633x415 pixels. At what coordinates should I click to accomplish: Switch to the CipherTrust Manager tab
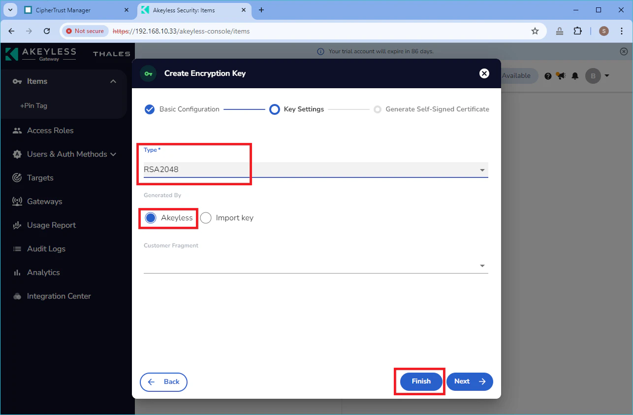(77, 10)
